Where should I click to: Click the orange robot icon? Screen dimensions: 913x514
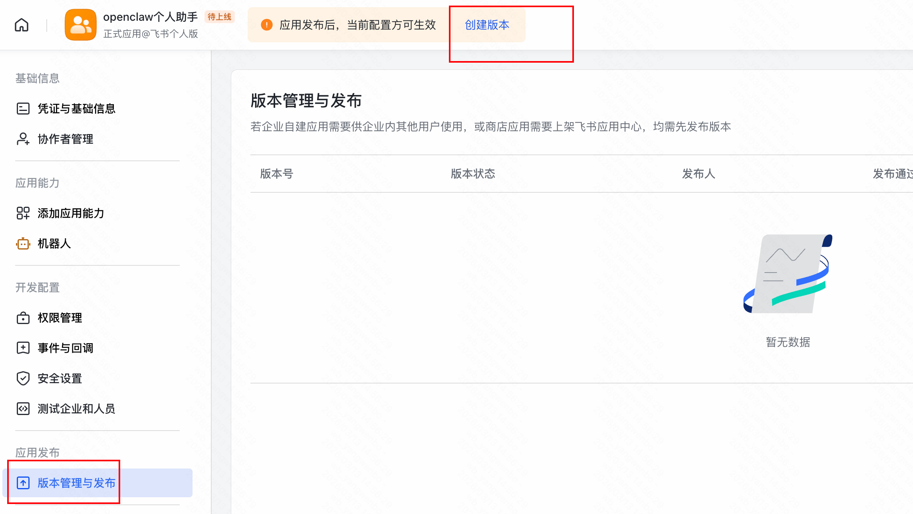click(x=23, y=243)
